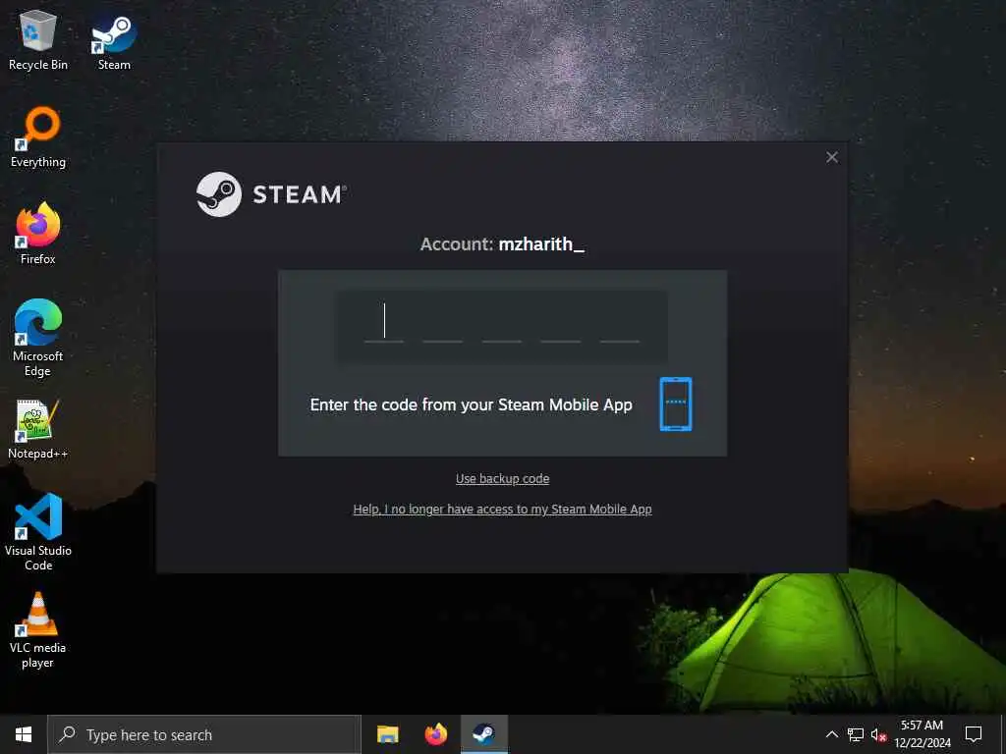Open the network status tray icon
Viewport: 1006px width, 754px height.
(x=856, y=734)
